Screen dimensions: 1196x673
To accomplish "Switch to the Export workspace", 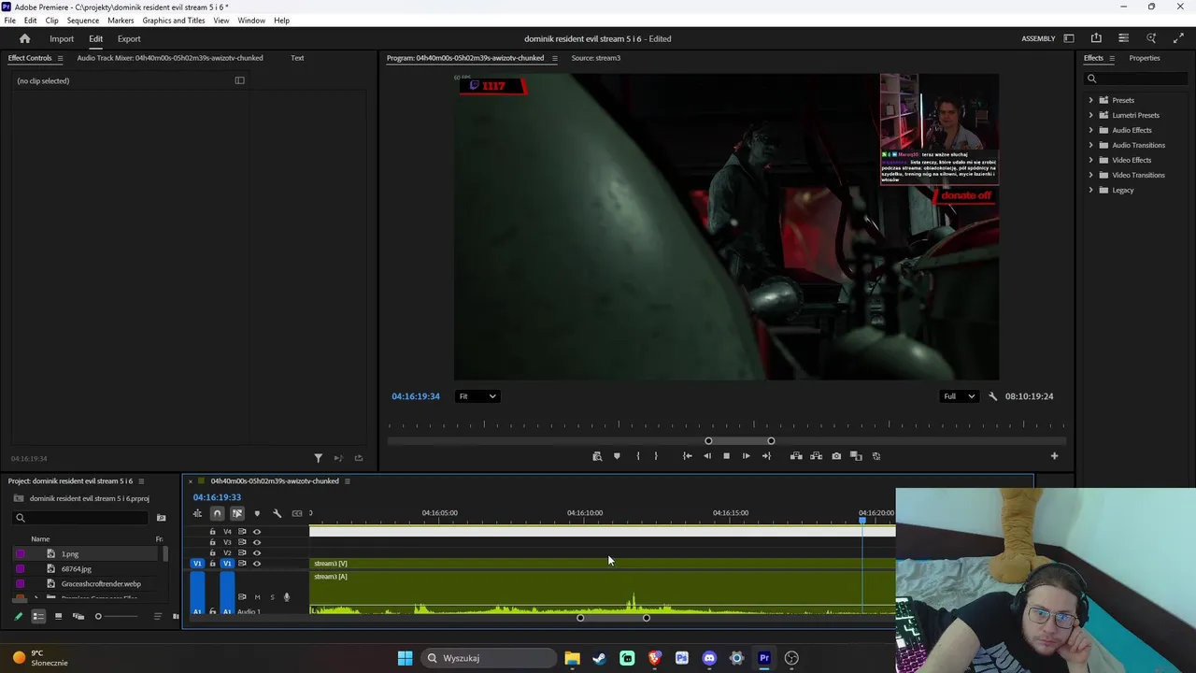I will [x=129, y=38].
